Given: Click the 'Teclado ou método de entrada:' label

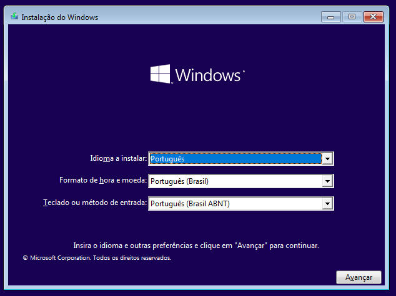Looking at the screenshot, I should tap(95, 203).
